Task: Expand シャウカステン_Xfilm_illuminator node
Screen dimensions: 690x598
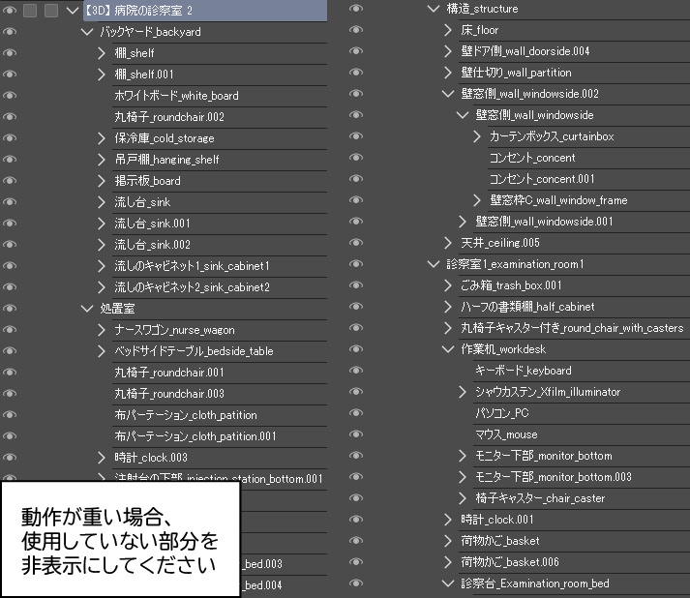Action: (x=463, y=392)
